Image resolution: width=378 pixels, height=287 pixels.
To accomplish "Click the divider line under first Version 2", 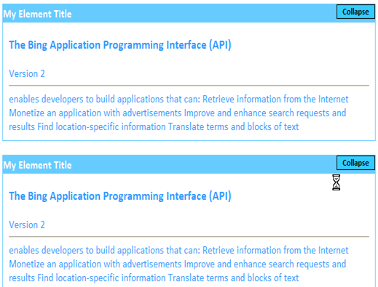I will [x=189, y=86].
